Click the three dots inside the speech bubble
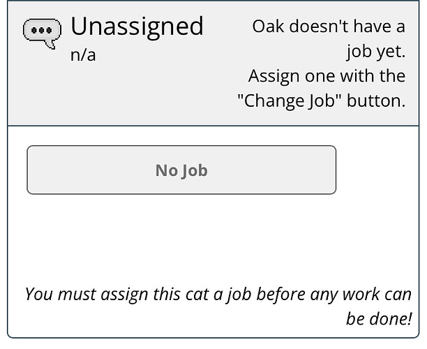Screen dimensions: 427x349 click(x=42, y=30)
